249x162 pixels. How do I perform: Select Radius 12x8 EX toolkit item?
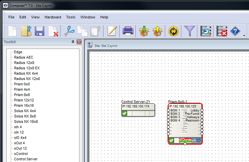[27, 68]
